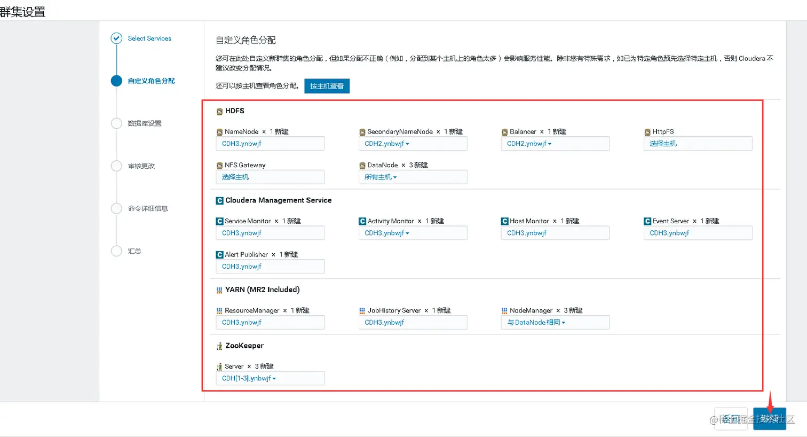
Task: Open DataNode 所有主机 dropdown
Action: 413,177
